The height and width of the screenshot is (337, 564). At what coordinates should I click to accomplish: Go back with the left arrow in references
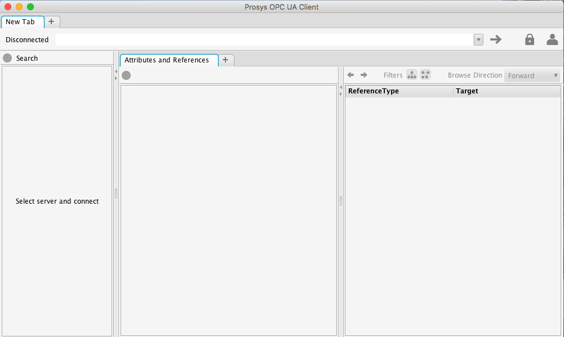[350, 75]
